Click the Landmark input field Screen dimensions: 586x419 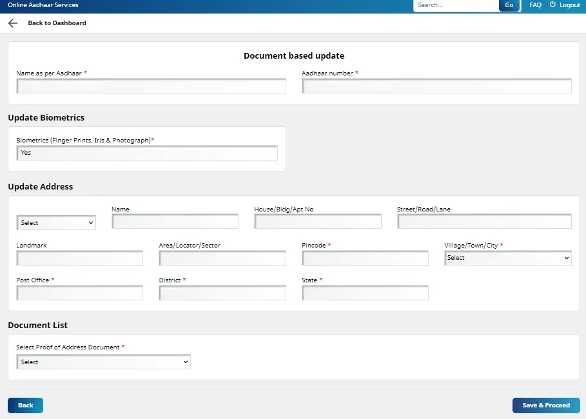79,258
